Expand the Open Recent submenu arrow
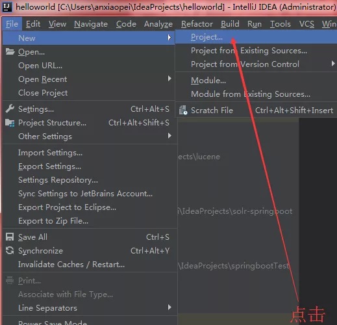The height and width of the screenshot is (325, 337). pyautogui.click(x=169, y=79)
